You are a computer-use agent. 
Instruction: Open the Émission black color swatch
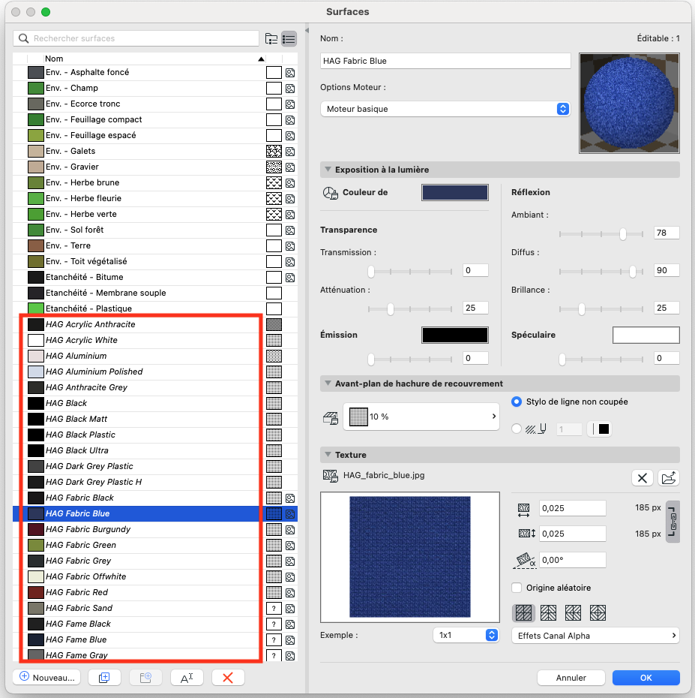pos(455,335)
